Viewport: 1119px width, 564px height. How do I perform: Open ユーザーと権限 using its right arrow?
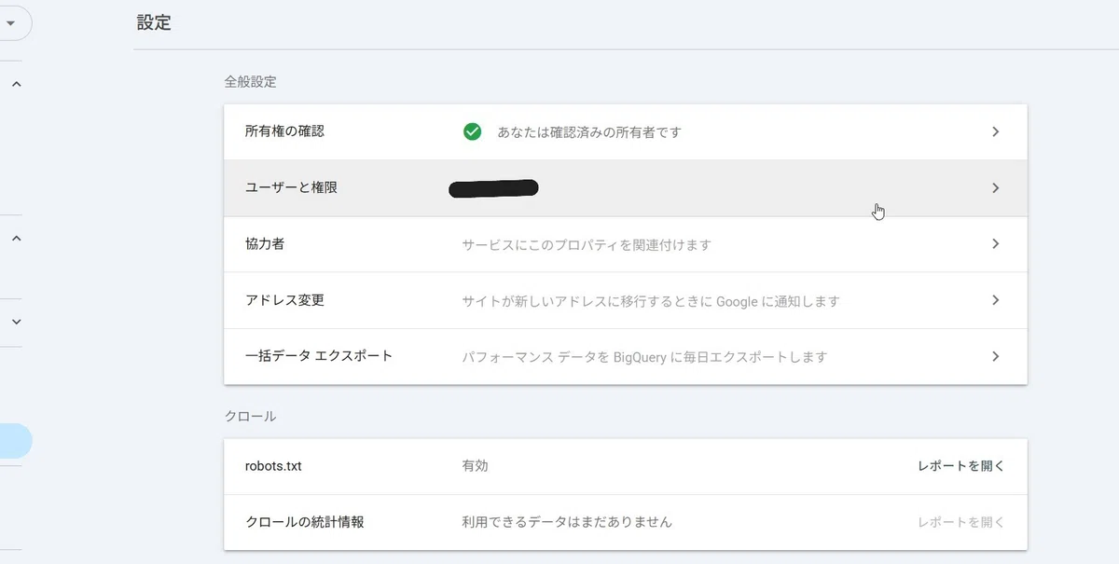click(x=995, y=187)
